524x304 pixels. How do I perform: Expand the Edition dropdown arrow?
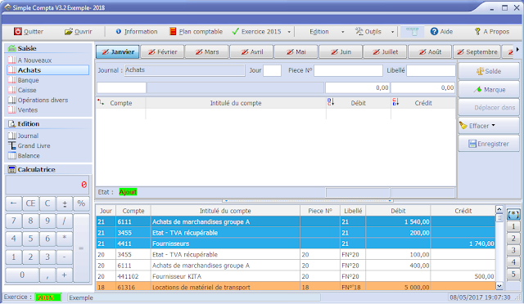coord(342,32)
